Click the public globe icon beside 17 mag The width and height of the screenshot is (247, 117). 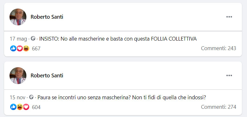(33, 39)
